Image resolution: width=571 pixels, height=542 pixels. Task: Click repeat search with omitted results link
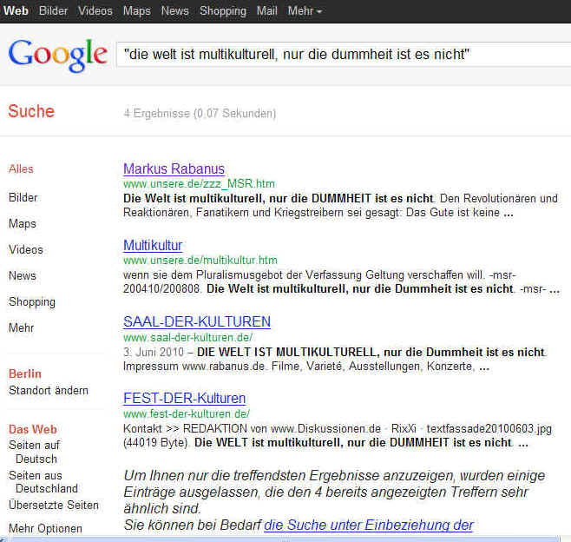[369, 525]
